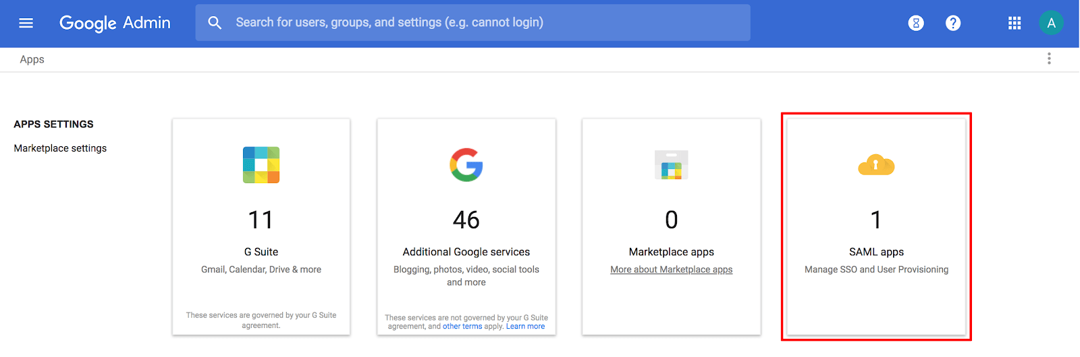Viewport: 1080px width, 357px height.
Task: Open the SAML apps card title
Action: 876,252
